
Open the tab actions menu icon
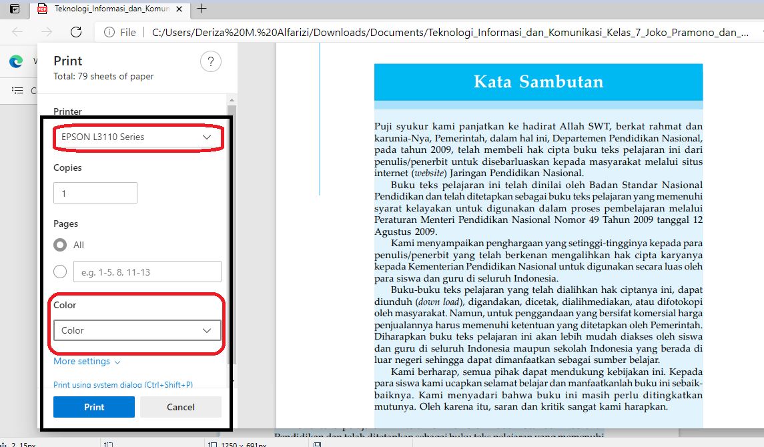[15, 9]
